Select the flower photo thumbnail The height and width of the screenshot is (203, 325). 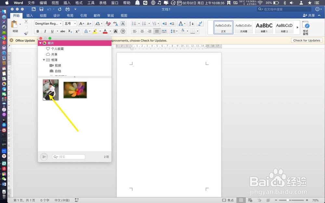pyautogui.click(x=75, y=90)
